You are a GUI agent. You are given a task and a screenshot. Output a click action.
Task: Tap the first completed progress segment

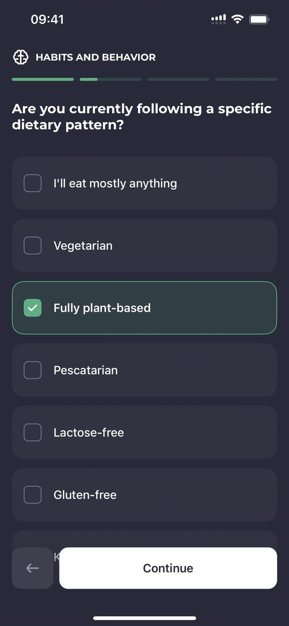(x=43, y=79)
